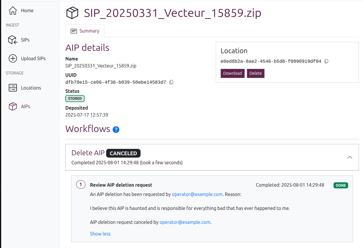363x248 pixels.
Task: Click the CANCELED workflow badge
Action: coord(123,153)
